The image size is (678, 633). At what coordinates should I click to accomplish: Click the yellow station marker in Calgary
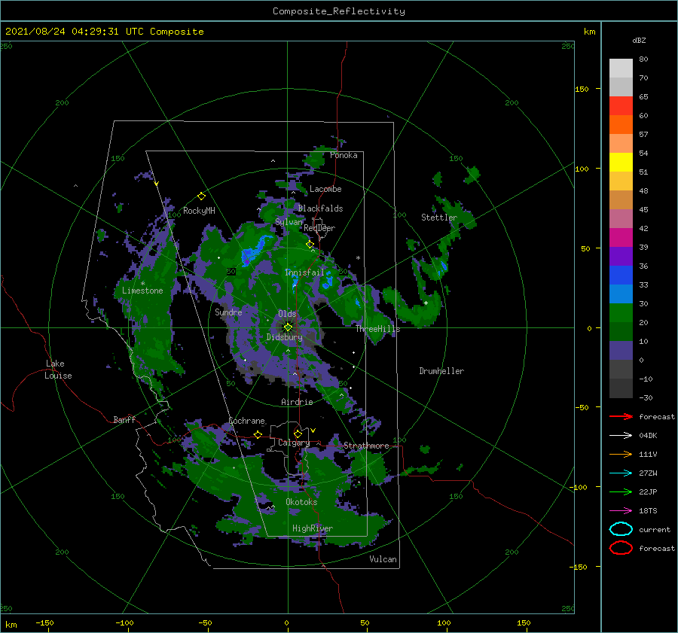(x=298, y=434)
